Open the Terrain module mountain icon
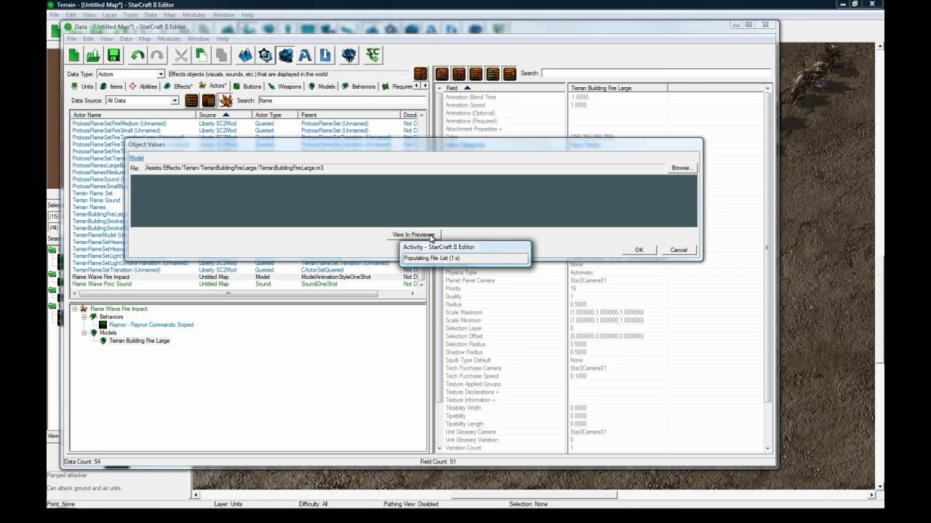Screen dimensions: 931x523 pos(246,55)
